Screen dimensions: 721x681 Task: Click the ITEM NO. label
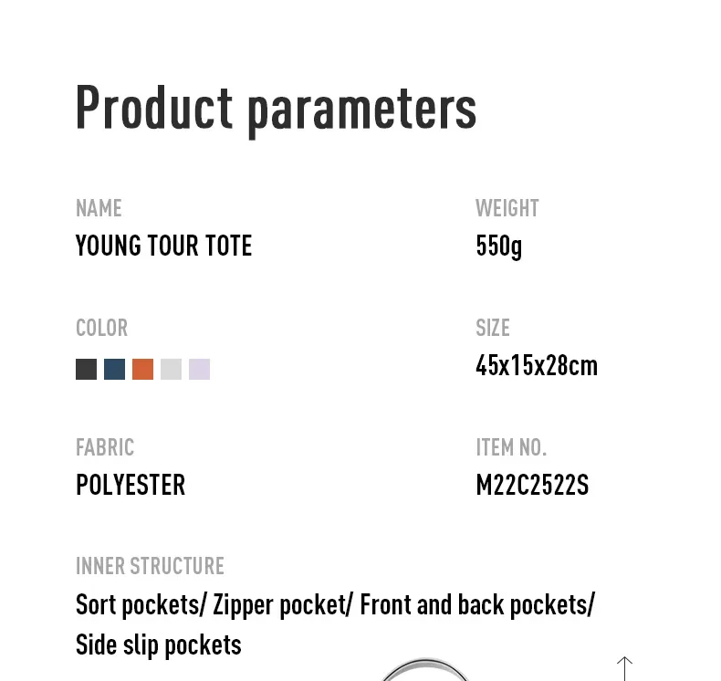pyautogui.click(x=511, y=447)
